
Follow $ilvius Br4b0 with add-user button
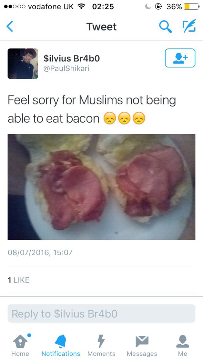(x=180, y=58)
